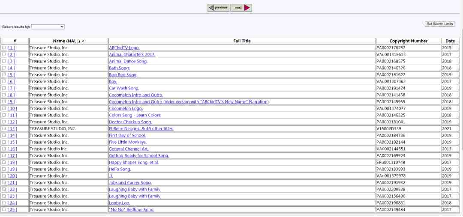Screen dimensions: 463x217
Task: Open the Resort results by dropdown
Action: tap(48, 27)
